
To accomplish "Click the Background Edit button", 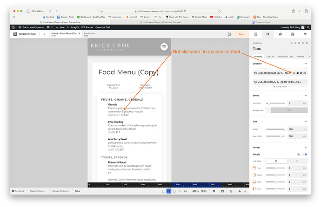I will 289,110.
